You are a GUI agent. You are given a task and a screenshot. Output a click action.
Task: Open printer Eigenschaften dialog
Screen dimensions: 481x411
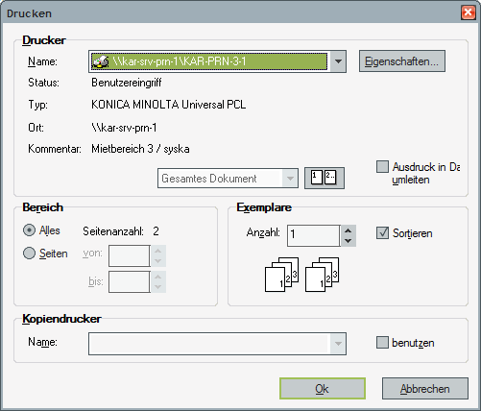click(402, 60)
